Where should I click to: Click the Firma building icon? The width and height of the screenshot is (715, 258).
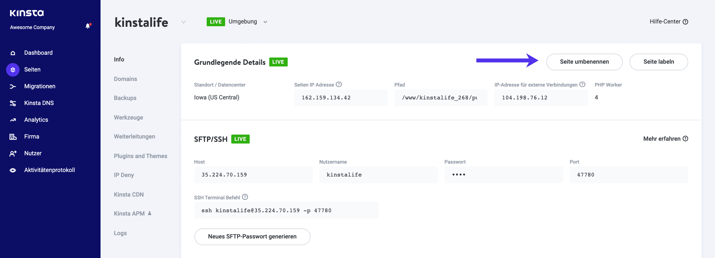coord(13,136)
